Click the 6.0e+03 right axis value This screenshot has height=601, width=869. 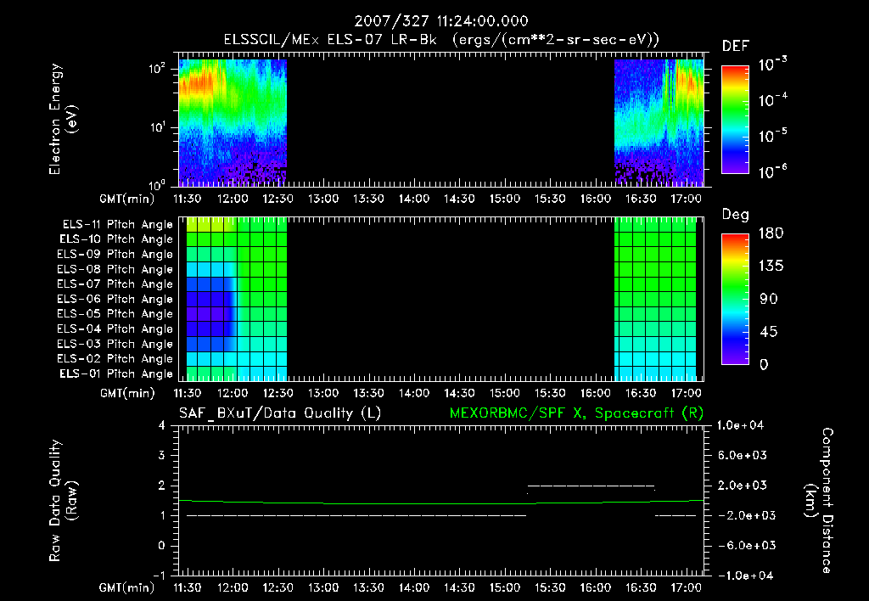(x=742, y=455)
